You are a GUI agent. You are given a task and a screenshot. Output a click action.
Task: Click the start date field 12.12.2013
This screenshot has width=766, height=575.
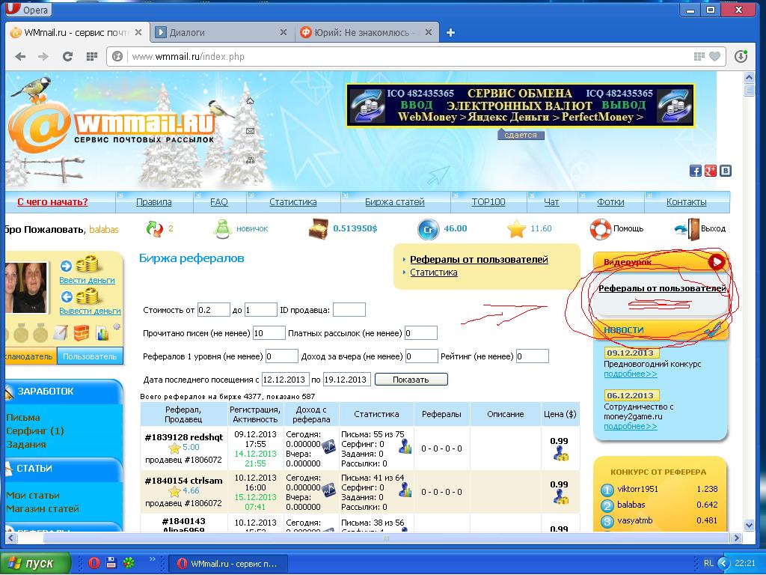285,380
